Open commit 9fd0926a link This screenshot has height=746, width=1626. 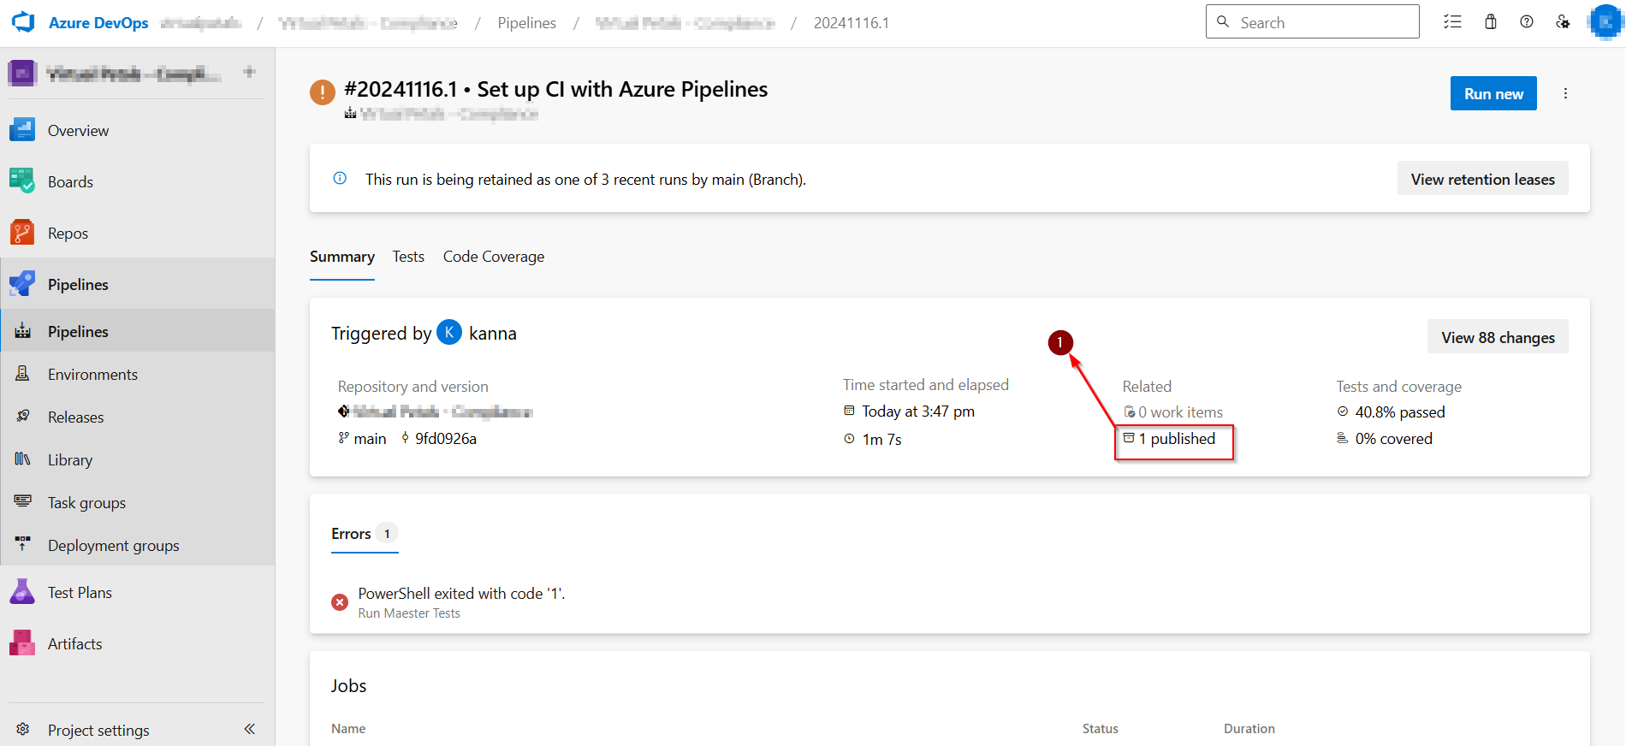pos(446,438)
